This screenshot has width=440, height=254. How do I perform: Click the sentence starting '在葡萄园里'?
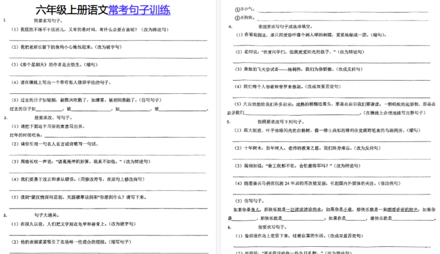click(x=311, y=35)
